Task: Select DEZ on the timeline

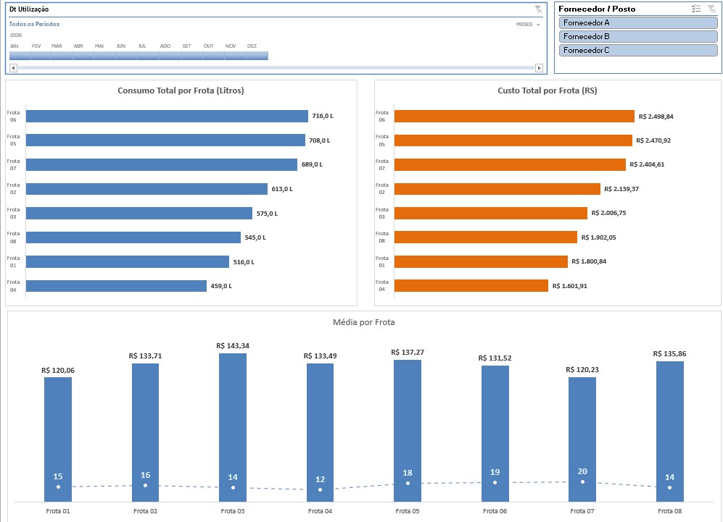Action: pos(257,56)
